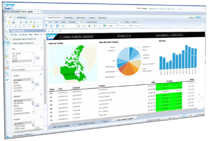Image resolution: width=208 pixels, height=141 pixels.
Task: Click the Print icon in toolbar
Action: point(21,22)
